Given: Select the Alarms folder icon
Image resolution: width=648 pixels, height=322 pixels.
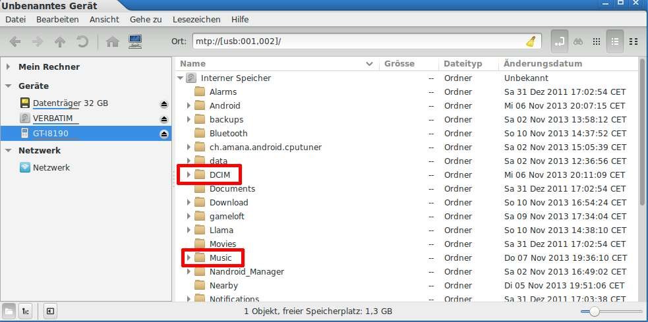Looking at the screenshot, I should tap(200, 92).
